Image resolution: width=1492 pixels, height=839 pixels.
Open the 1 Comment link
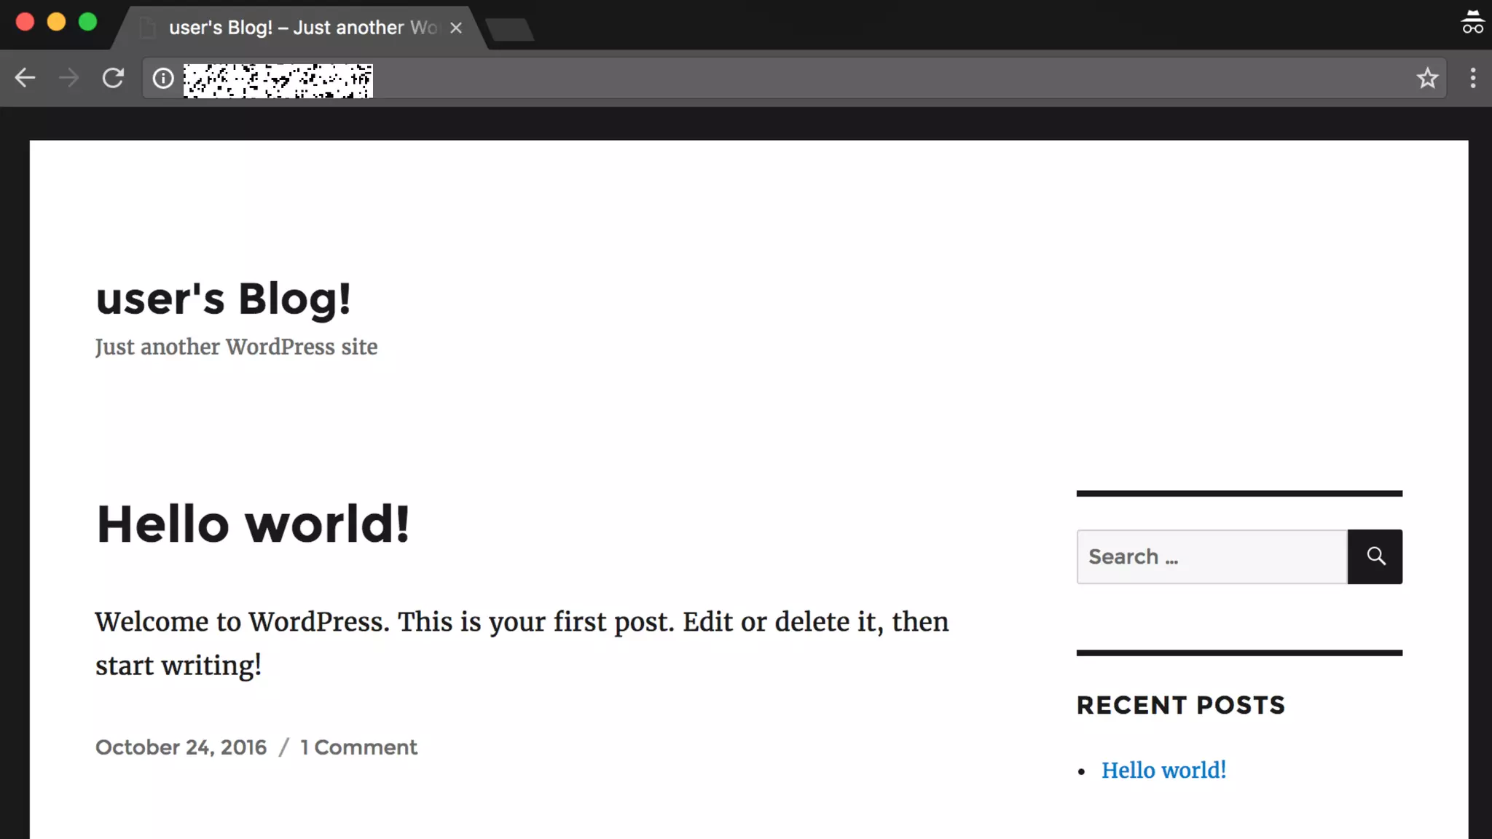pyautogui.click(x=358, y=747)
